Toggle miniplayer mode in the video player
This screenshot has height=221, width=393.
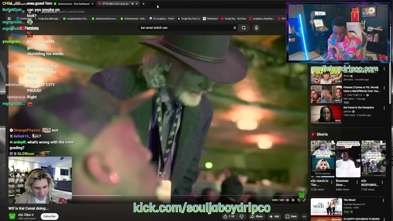coord(299,200)
